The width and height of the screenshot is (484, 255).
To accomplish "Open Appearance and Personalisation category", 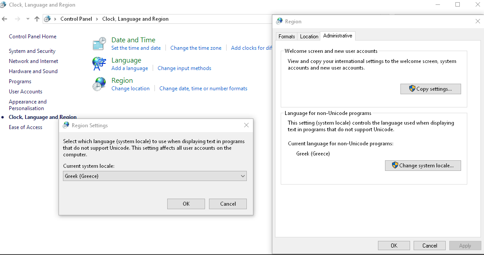I will point(28,105).
